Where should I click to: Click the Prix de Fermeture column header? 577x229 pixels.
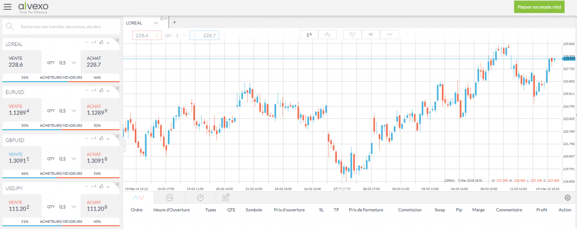(x=366, y=210)
